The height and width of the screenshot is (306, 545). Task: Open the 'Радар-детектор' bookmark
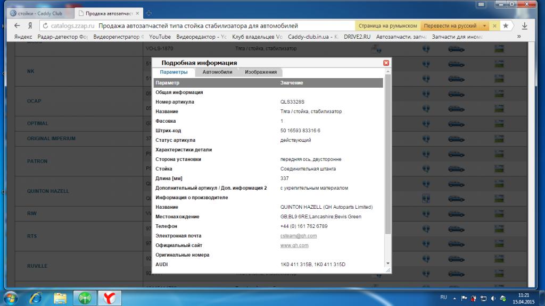(x=63, y=37)
